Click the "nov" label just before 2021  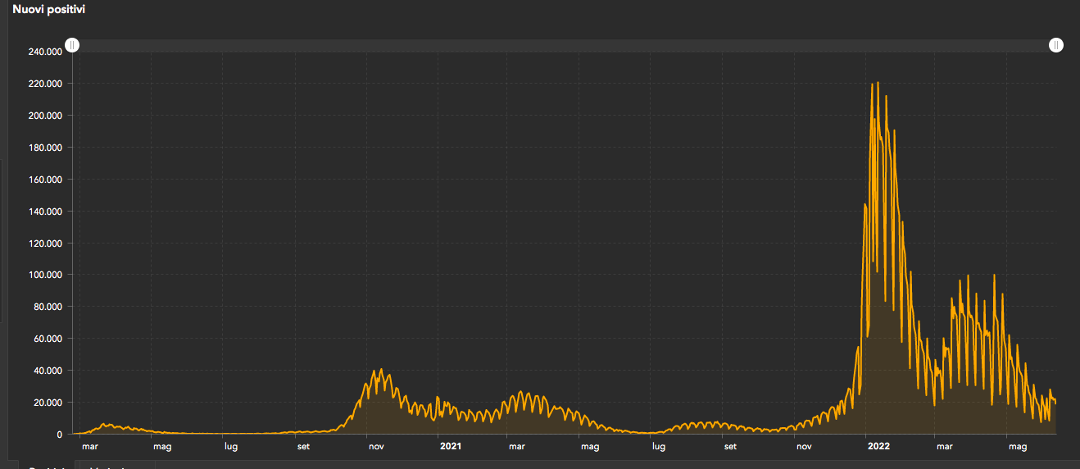coord(376,447)
